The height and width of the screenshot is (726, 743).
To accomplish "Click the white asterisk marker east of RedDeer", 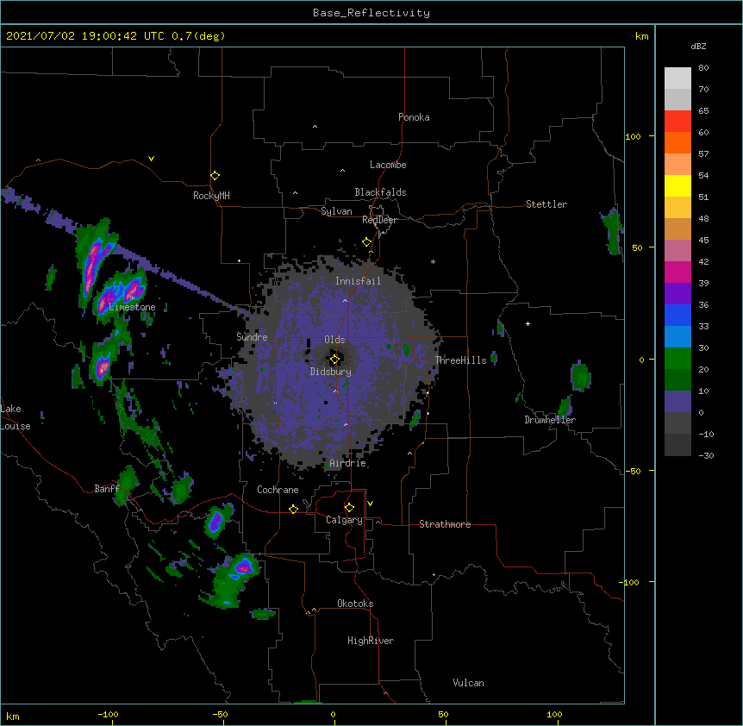I will point(433,261).
